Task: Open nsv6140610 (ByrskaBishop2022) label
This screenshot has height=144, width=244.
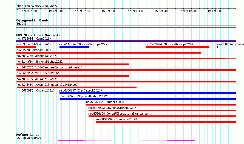Action: click(40, 62)
